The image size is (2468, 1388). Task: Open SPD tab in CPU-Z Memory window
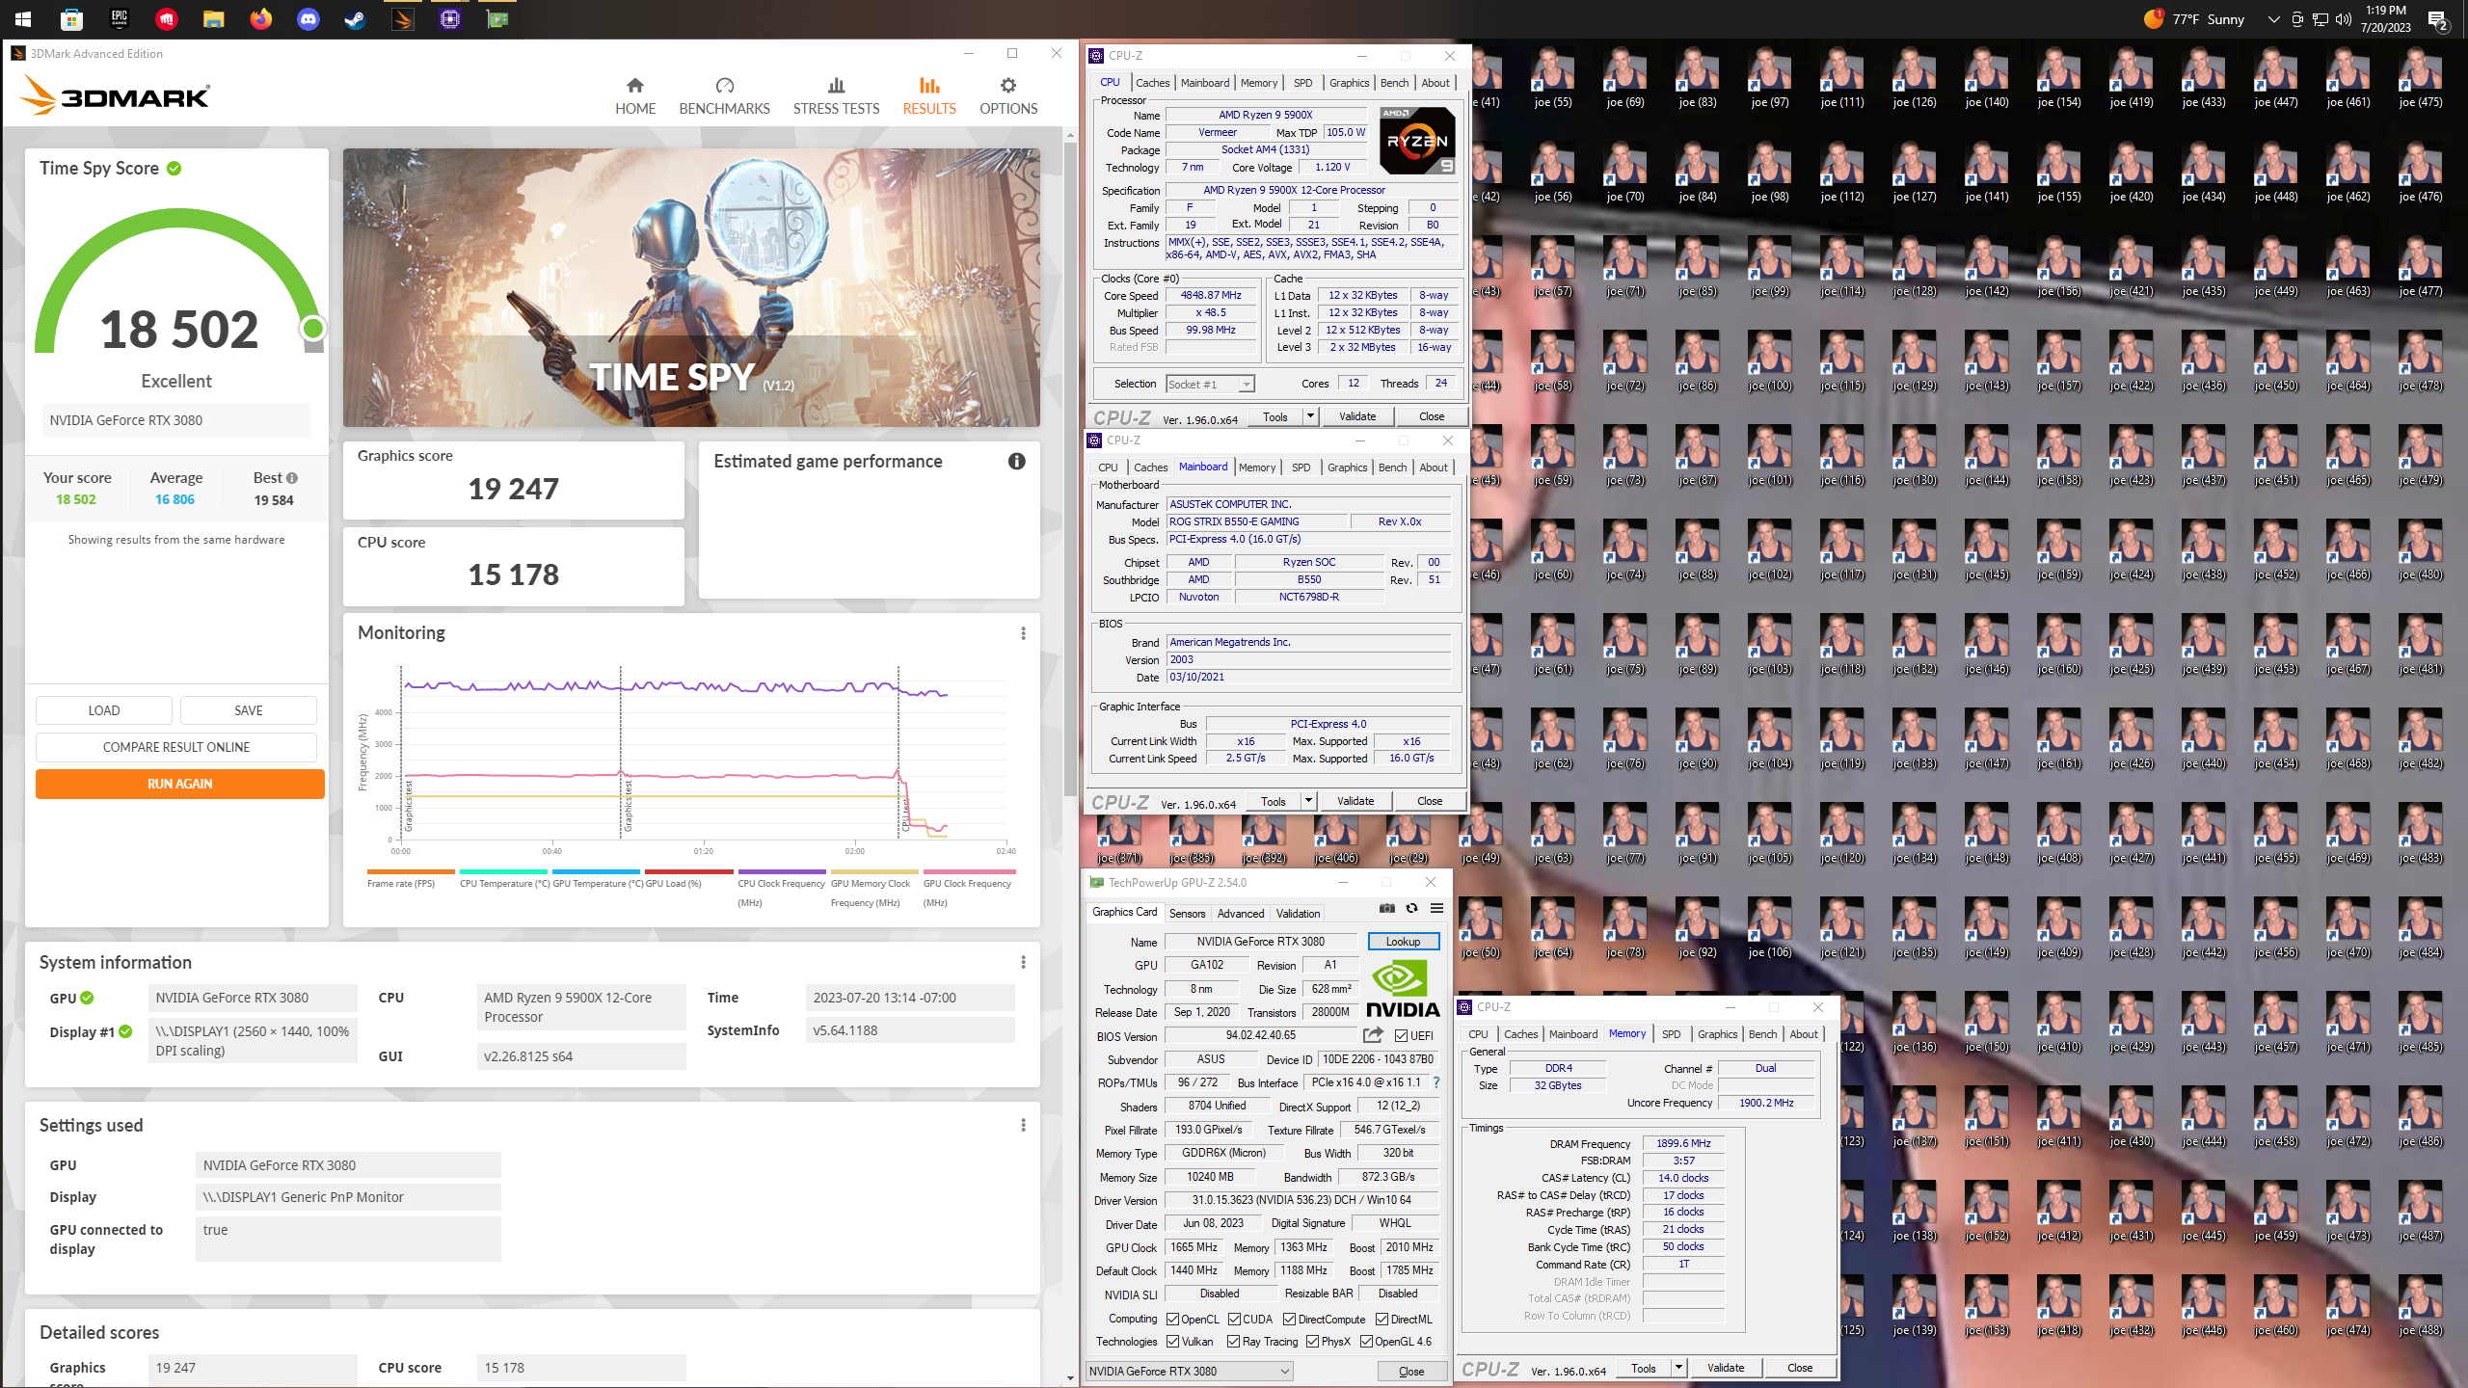(1672, 1034)
